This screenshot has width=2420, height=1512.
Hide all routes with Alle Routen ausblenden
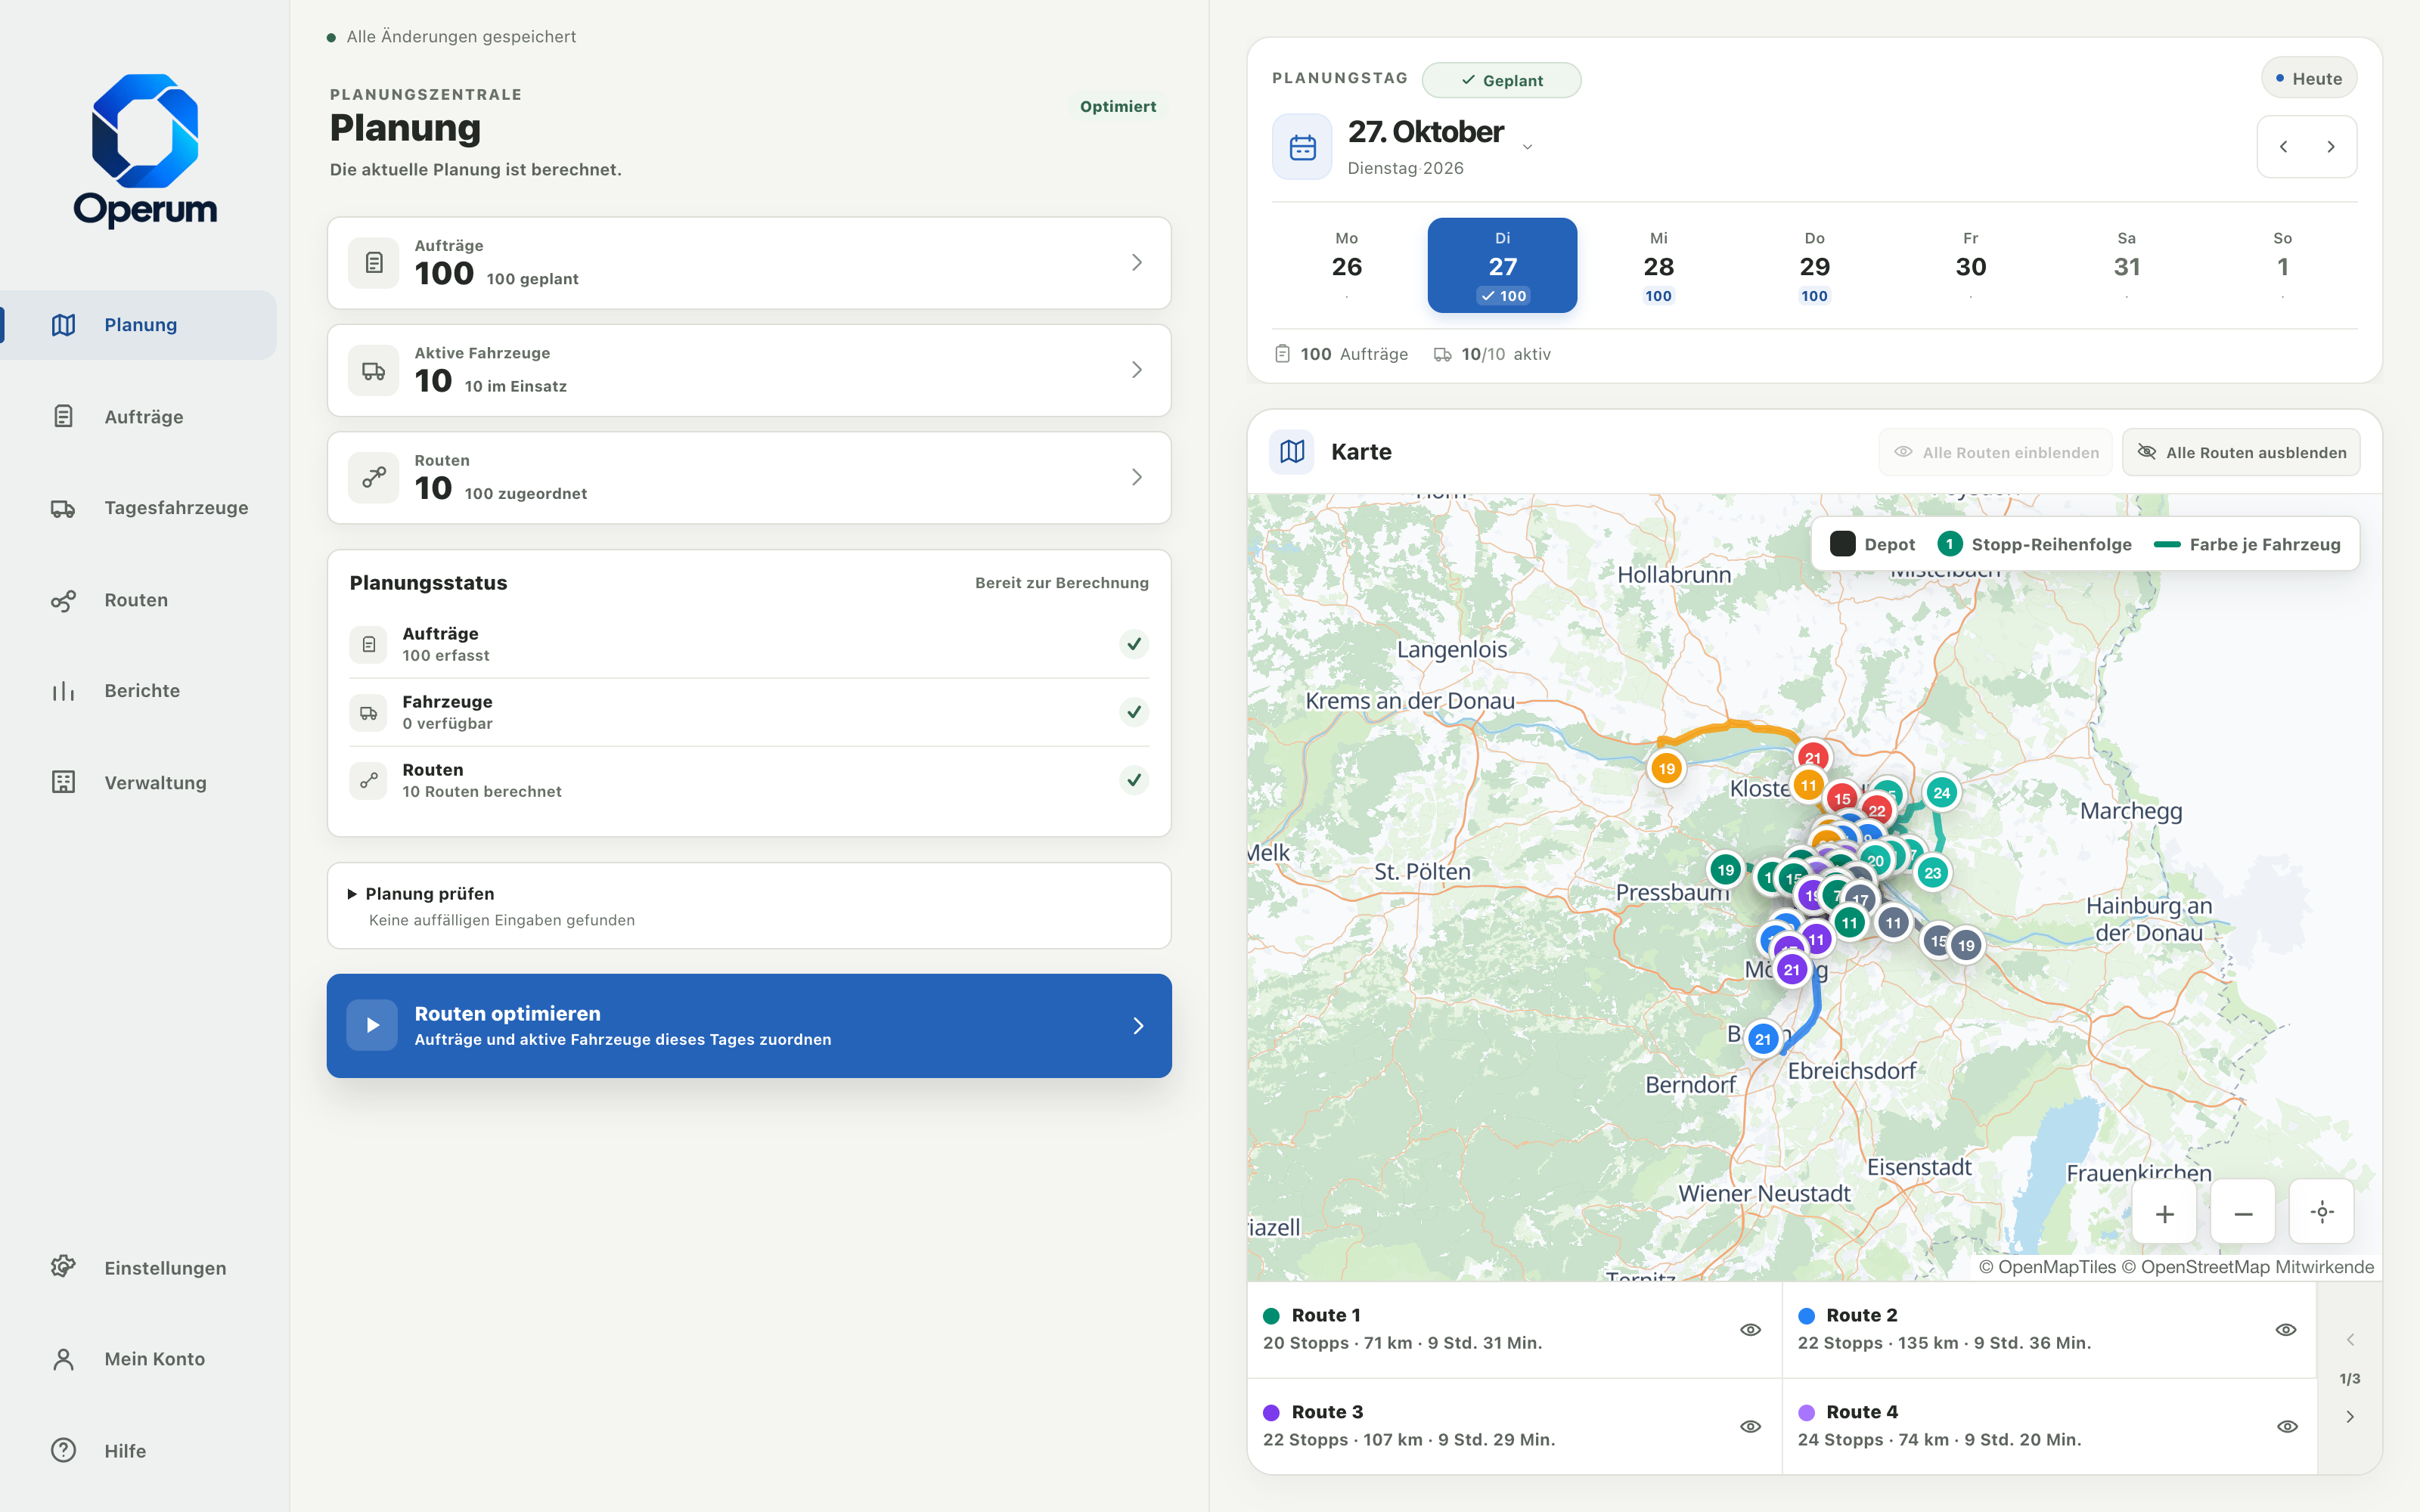2241,453
